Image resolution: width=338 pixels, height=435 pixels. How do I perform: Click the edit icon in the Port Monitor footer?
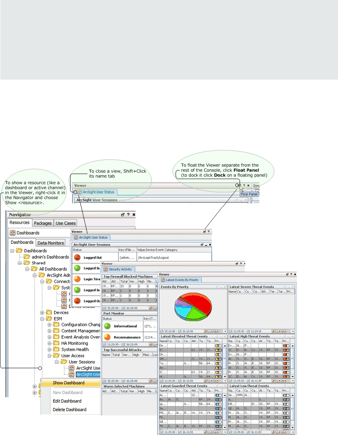point(151,344)
